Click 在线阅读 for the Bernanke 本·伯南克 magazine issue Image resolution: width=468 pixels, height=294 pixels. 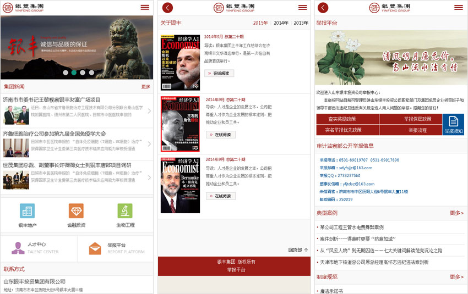(x=221, y=196)
